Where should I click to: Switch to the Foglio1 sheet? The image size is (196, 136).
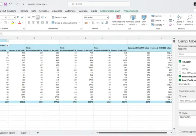(x=23, y=133)
